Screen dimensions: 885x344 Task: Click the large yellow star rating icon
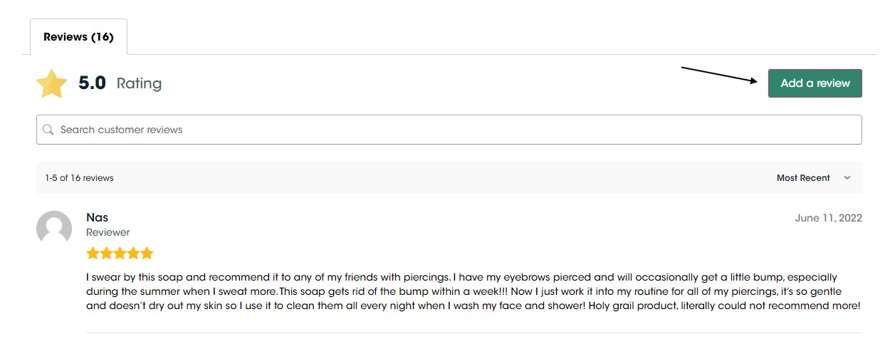[52, 83]
